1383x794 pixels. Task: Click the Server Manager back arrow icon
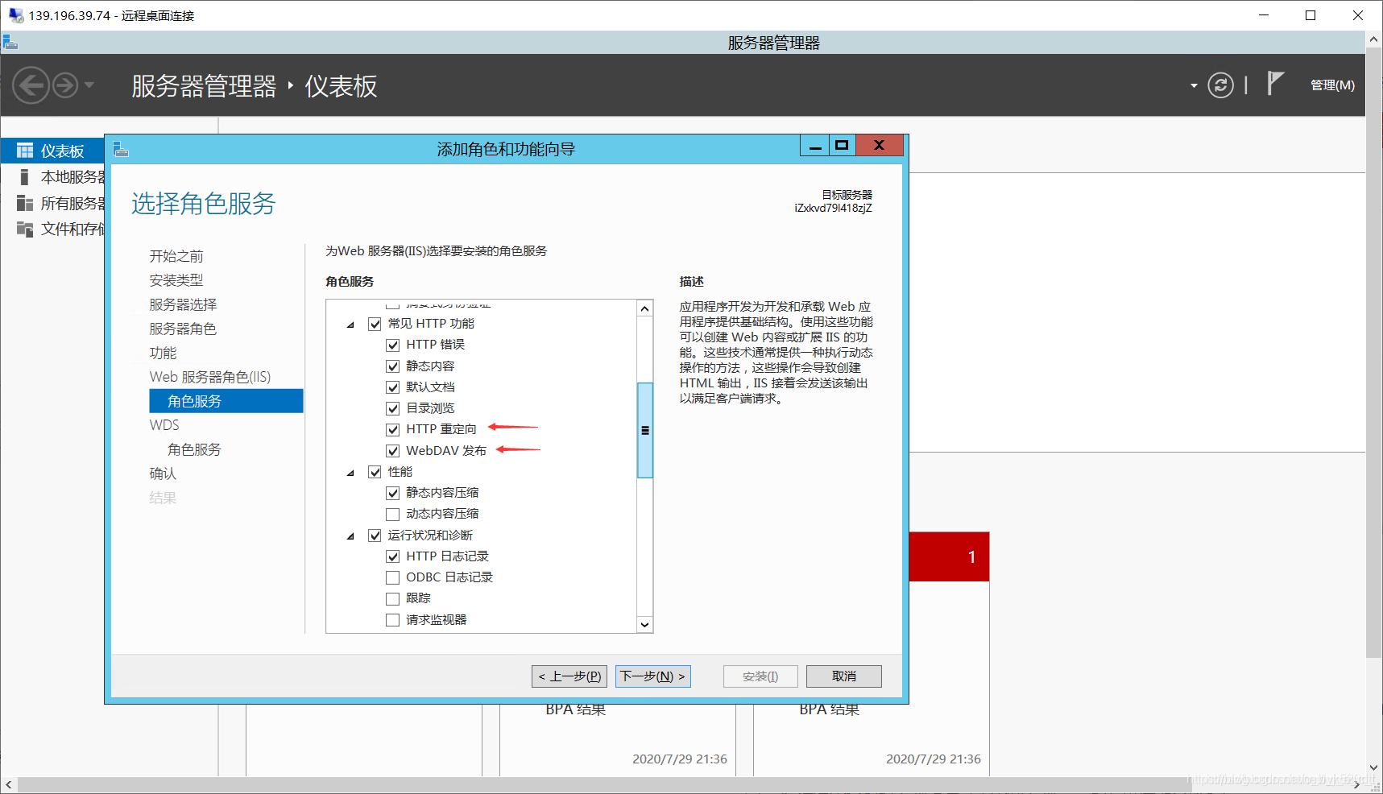(31, 85)
